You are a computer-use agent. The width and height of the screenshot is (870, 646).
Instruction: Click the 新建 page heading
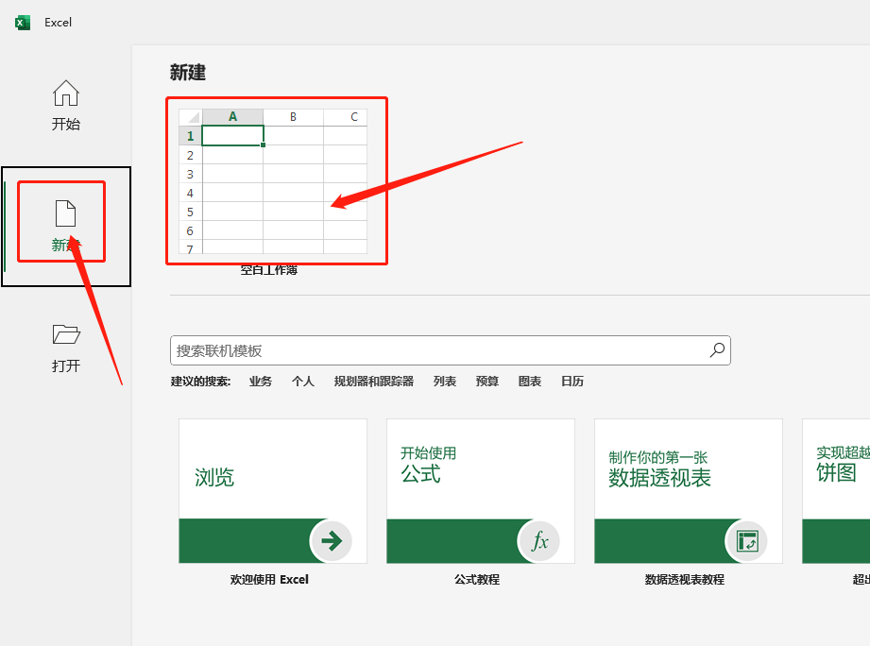[188, 73]
